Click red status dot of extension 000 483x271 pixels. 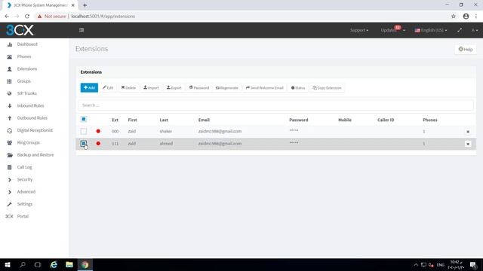tap(98, 131)
